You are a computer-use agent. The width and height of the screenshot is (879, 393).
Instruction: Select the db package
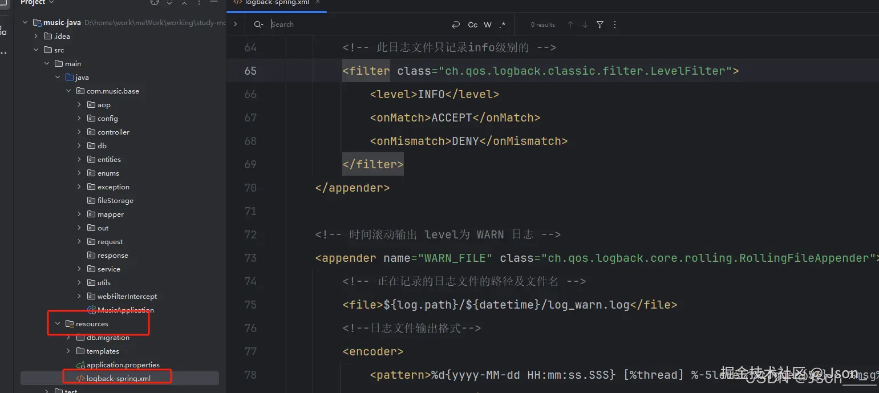102,146
